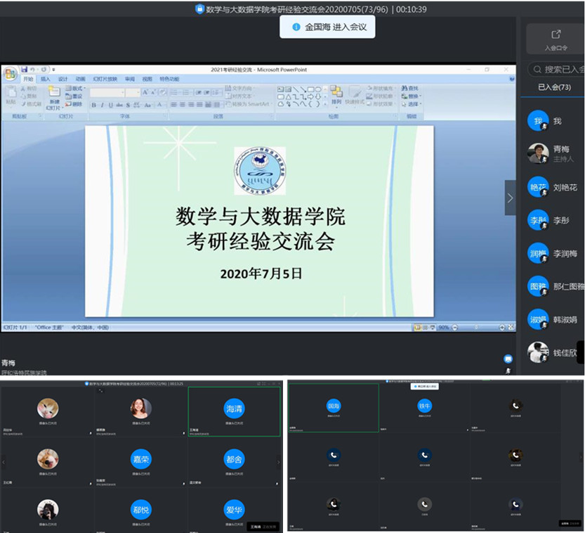Click the 入会口令 share button
This screenshot has height=533, width=585.
click(x=556, y=39)
